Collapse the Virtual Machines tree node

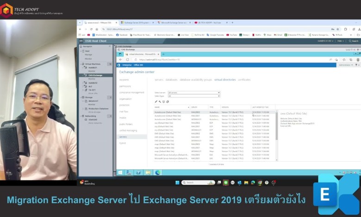tap(81, 64)
